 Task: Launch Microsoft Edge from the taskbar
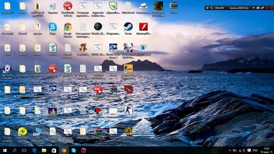pos(34,150)
